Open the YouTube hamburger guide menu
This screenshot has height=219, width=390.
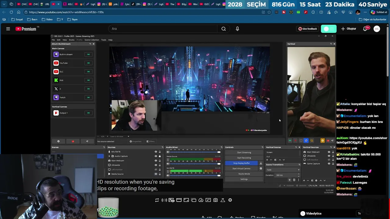tap(8, 29)
